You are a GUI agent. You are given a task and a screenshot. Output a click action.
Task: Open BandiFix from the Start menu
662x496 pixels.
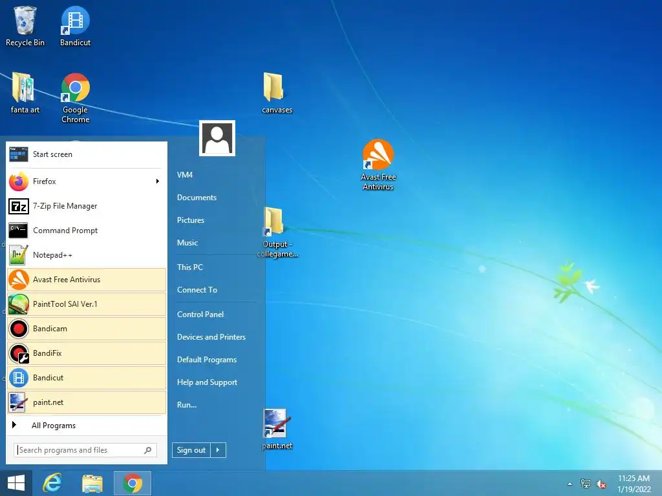(87, 353)
